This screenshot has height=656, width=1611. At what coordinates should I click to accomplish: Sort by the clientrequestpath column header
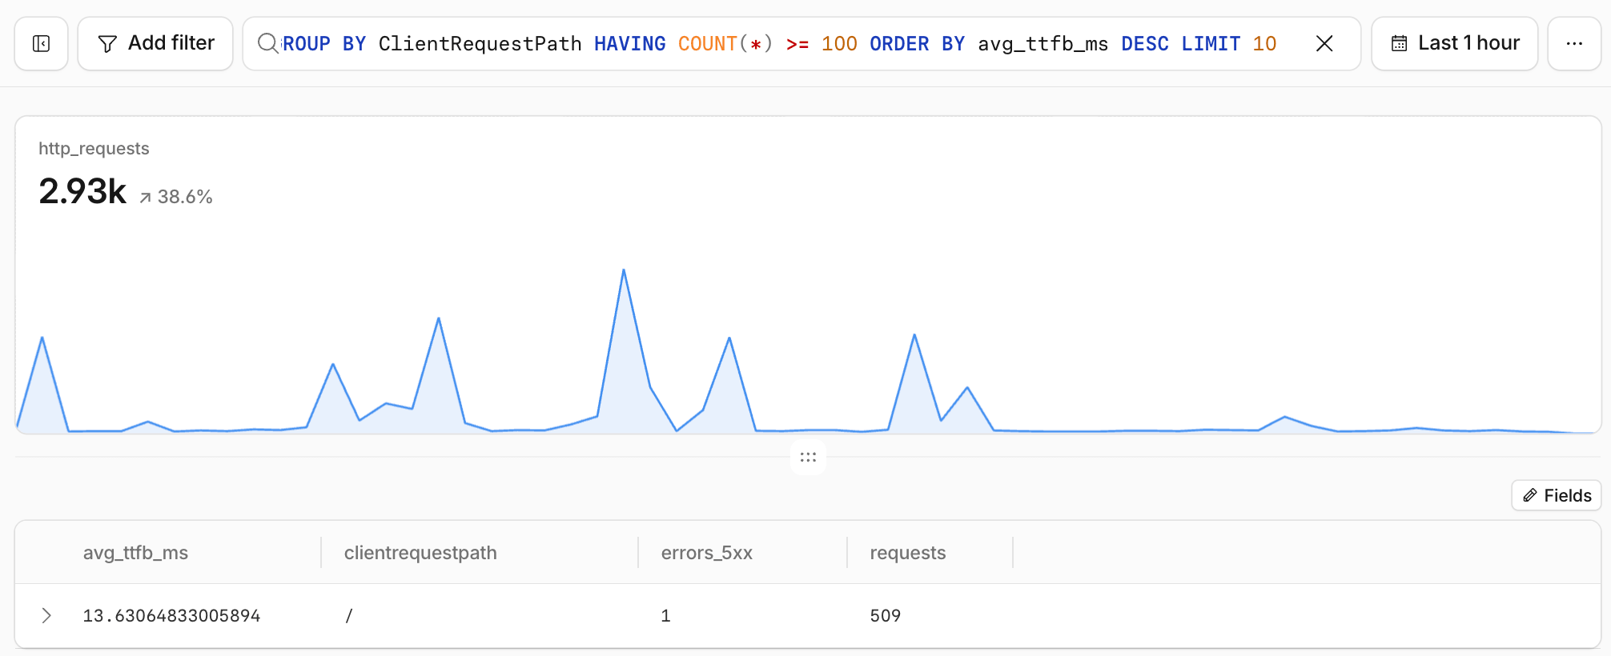pyautogui.click(x=420, y=553)
